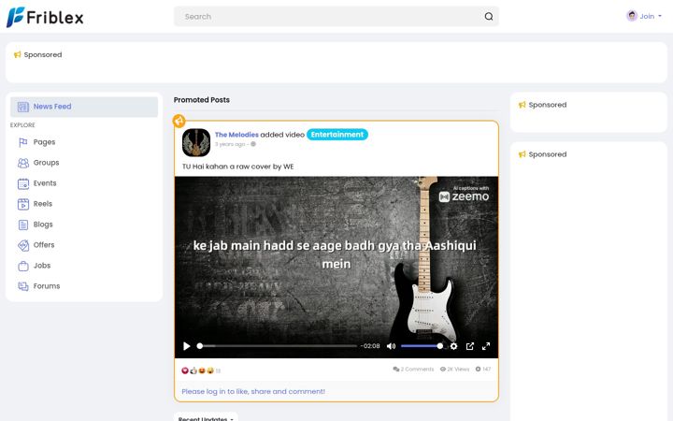Adjust the video volume slider
The image size is (673, 421).
coord(422,346)
